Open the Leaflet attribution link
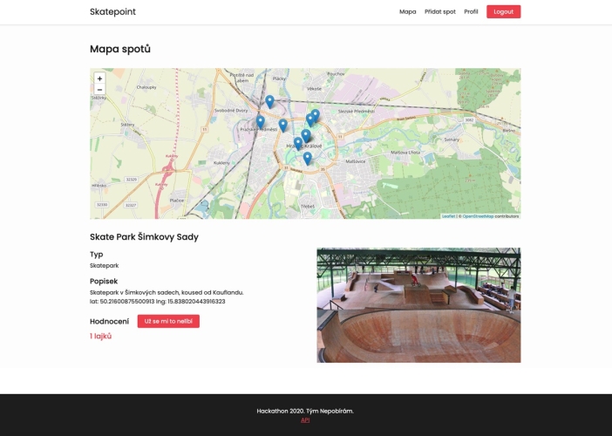This screenshot has height=436, width=612. tap(448, 215)
